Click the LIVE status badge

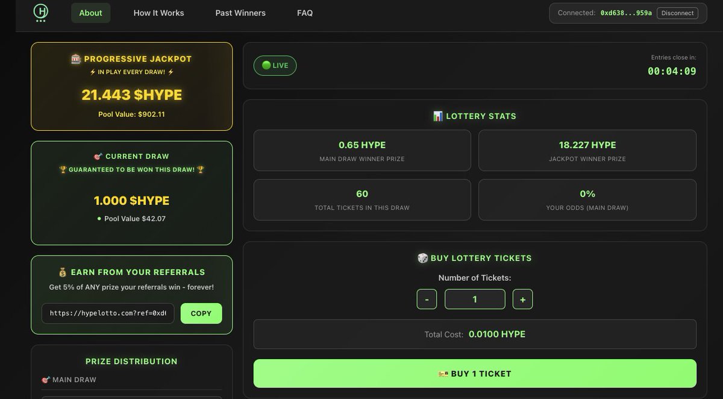[275, 66]
